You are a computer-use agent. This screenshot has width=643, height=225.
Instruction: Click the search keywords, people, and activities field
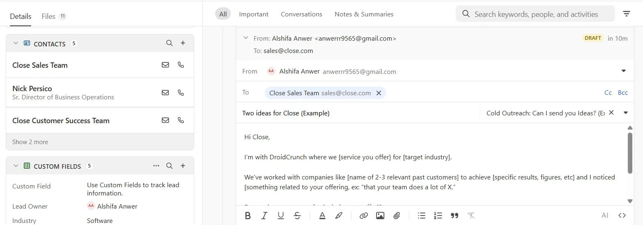point(536,14)
